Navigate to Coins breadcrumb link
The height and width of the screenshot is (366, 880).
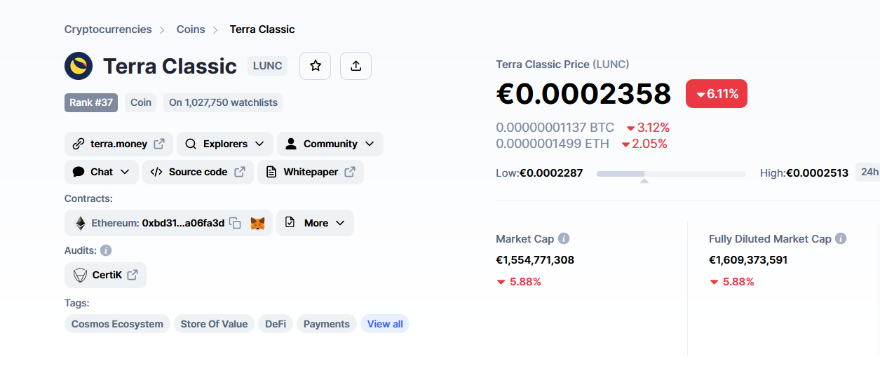191,29
